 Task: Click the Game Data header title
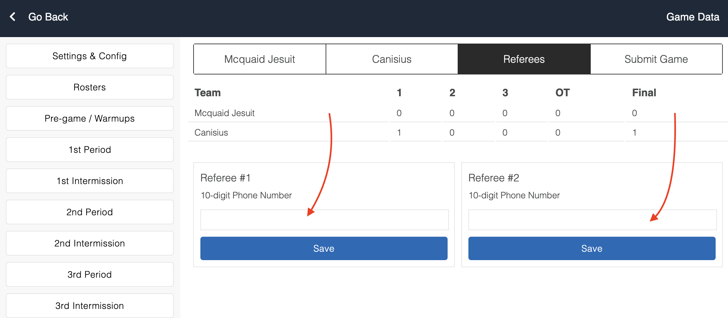tap(693, 17)
